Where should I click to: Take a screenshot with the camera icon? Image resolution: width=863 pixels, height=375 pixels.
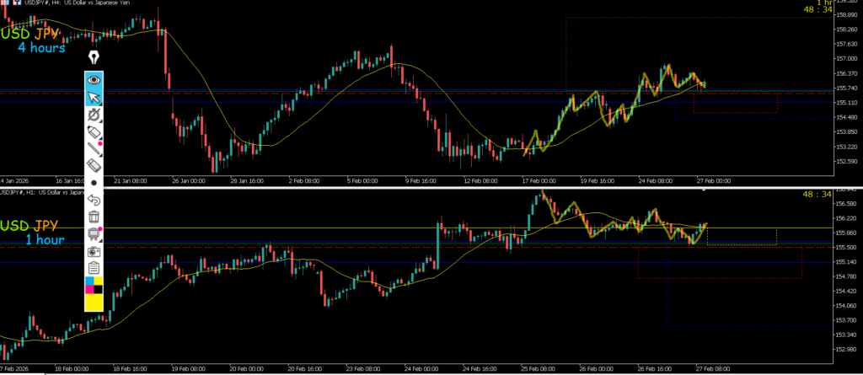94,251
